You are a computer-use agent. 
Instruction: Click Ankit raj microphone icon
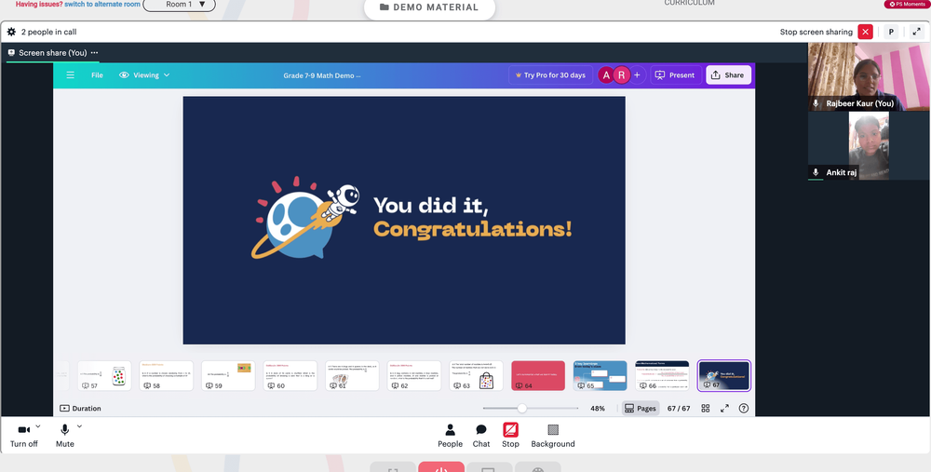click(816, 172)
